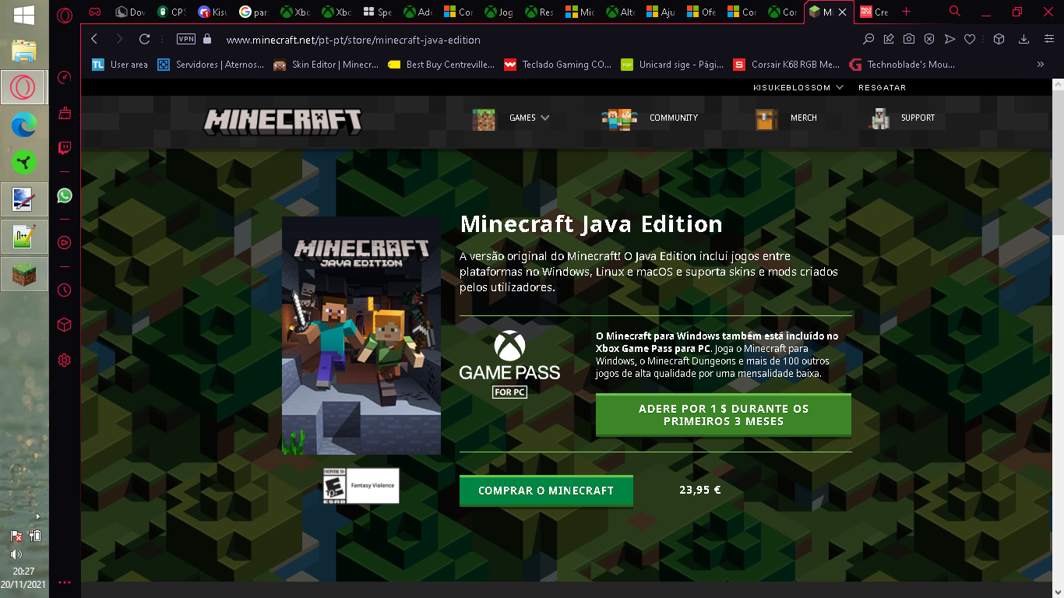
Task: Open GX Control speedometer in Opera sidebar
Action: [65, 76]
